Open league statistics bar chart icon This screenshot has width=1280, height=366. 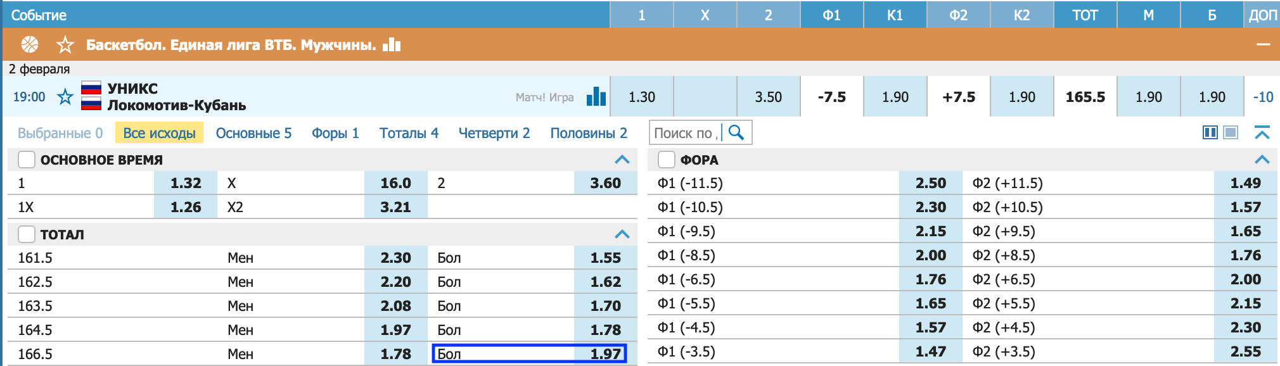[392, 44]
